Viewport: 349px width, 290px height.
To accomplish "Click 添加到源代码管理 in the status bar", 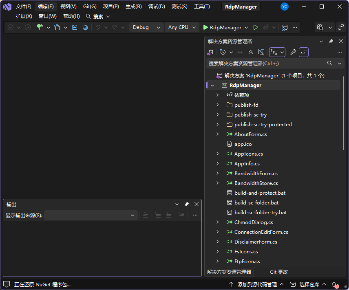I will [257, 284].
